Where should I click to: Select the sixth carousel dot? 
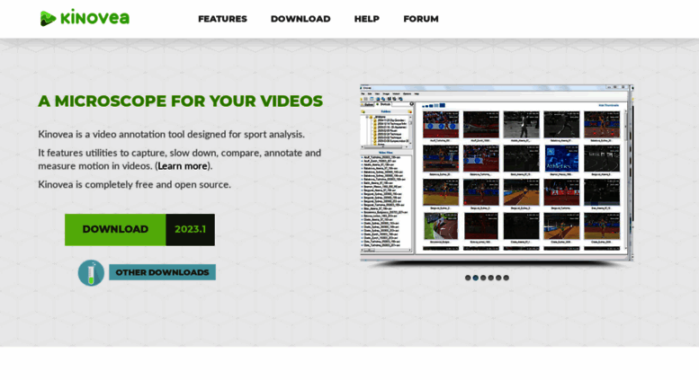pos(506,278)
